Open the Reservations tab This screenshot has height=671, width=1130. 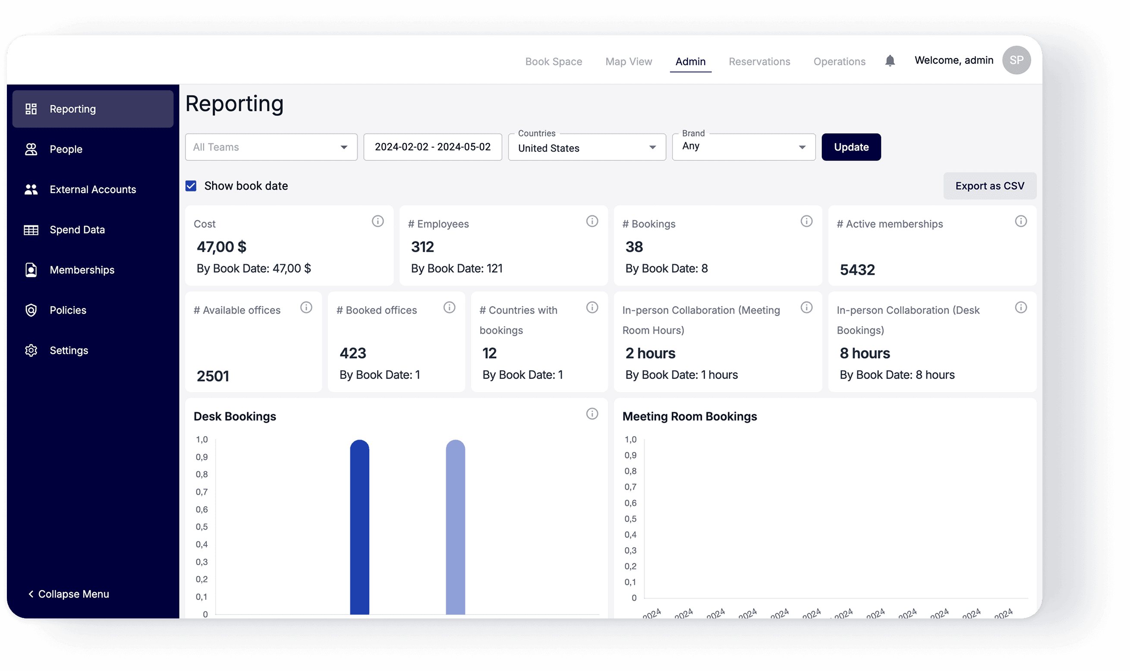(x=759, y=62)
